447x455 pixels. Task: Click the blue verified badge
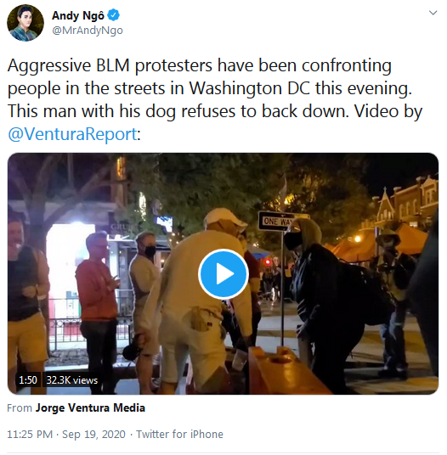pos(114,15)
